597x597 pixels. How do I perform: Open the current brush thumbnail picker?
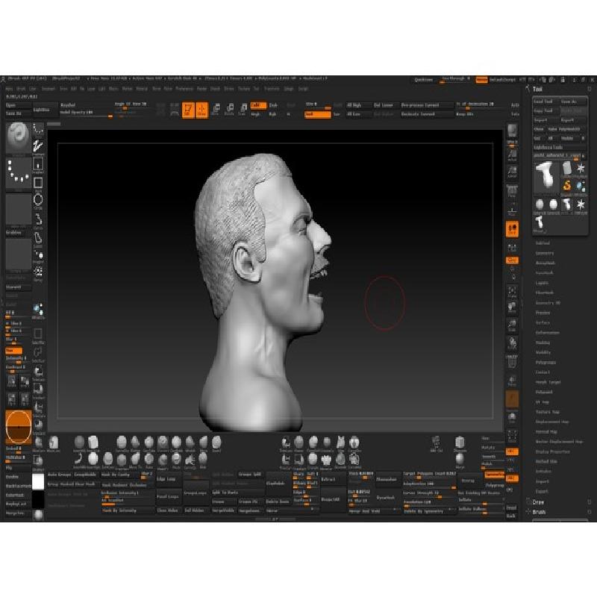pos(18,138)
